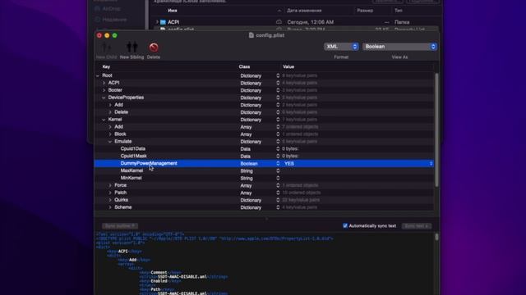Select the DummyPowerManagement key
526x295 pixels.
pyautogui.click(x=149, y=164)
